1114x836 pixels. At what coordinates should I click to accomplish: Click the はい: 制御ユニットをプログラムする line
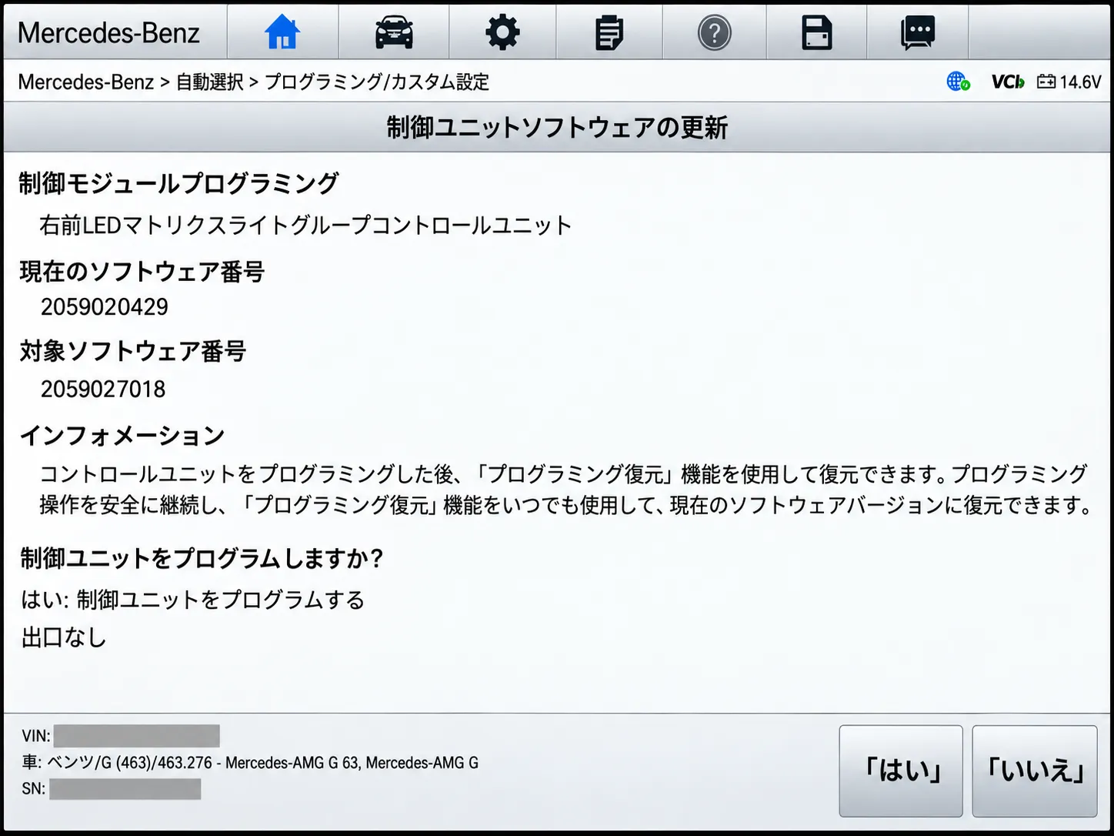click(193, 600)
